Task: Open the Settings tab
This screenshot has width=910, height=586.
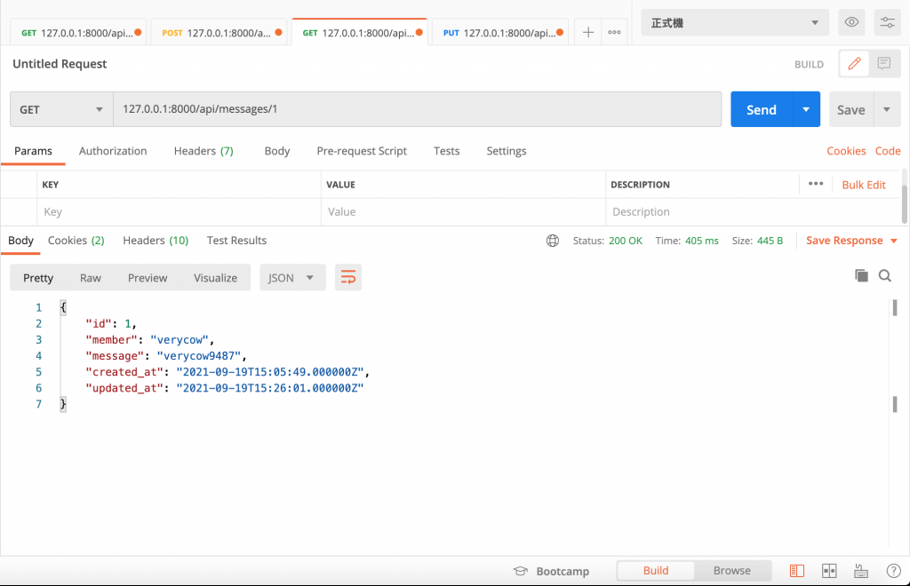Action: click(x=506, y=151)
